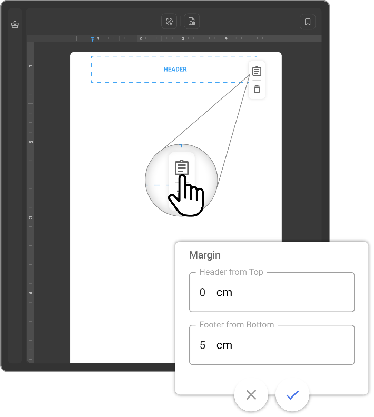The image size is (374, 417).
Task: Click the horizontal ruler at mark 4
Action: pos(226,38)
